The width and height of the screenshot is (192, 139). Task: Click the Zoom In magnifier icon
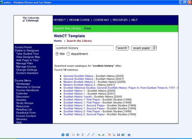(88, 135)
